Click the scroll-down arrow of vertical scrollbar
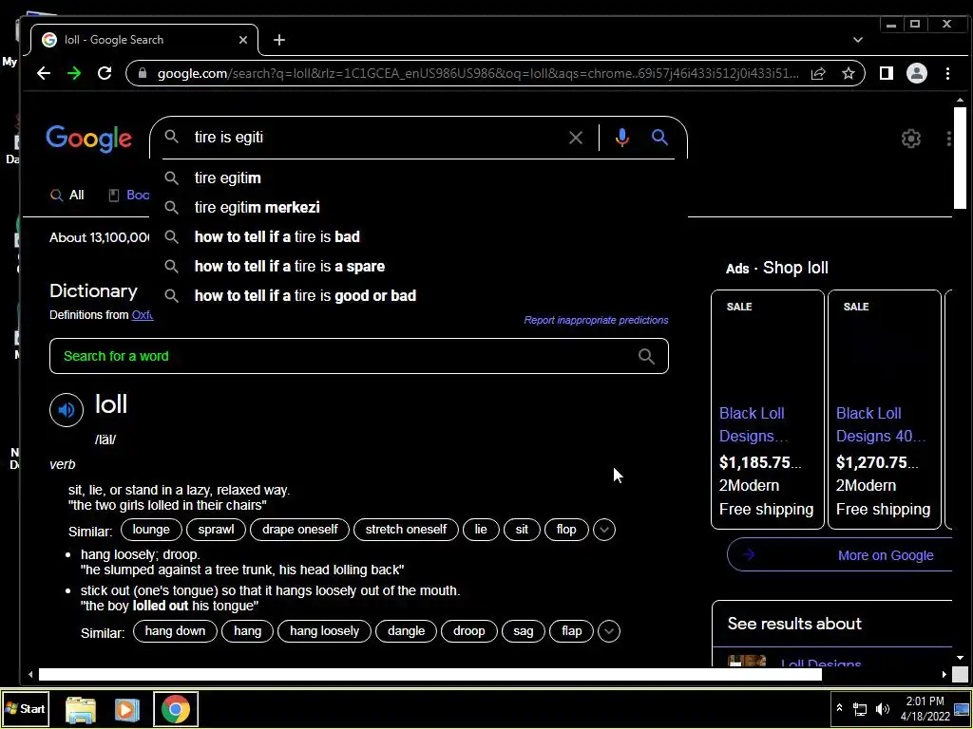Viewport: 973px width, 729px height. coord(960,658)
